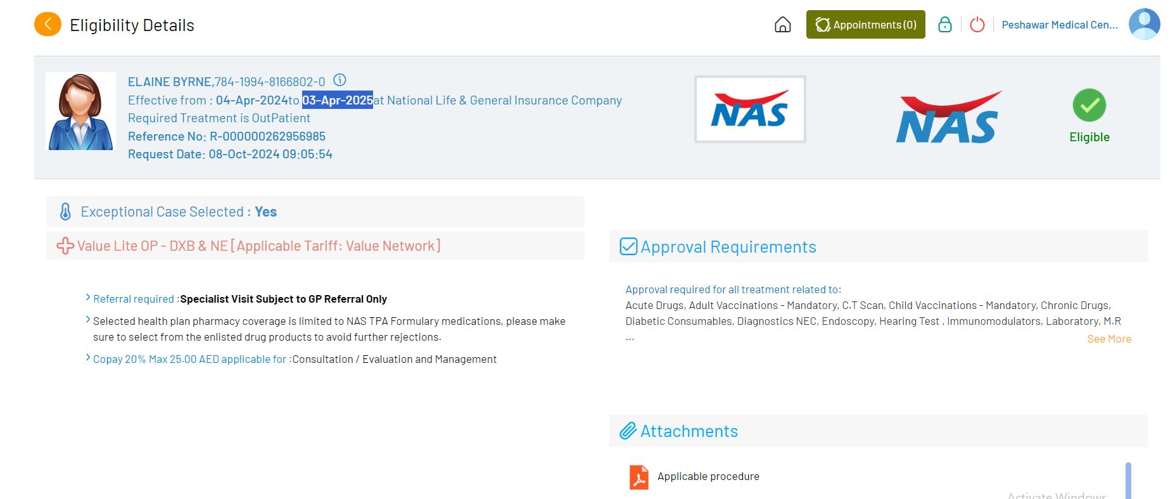The image size is (1175, 499).
Task: Open the Applicable procedure attachment
Action: 708,476
